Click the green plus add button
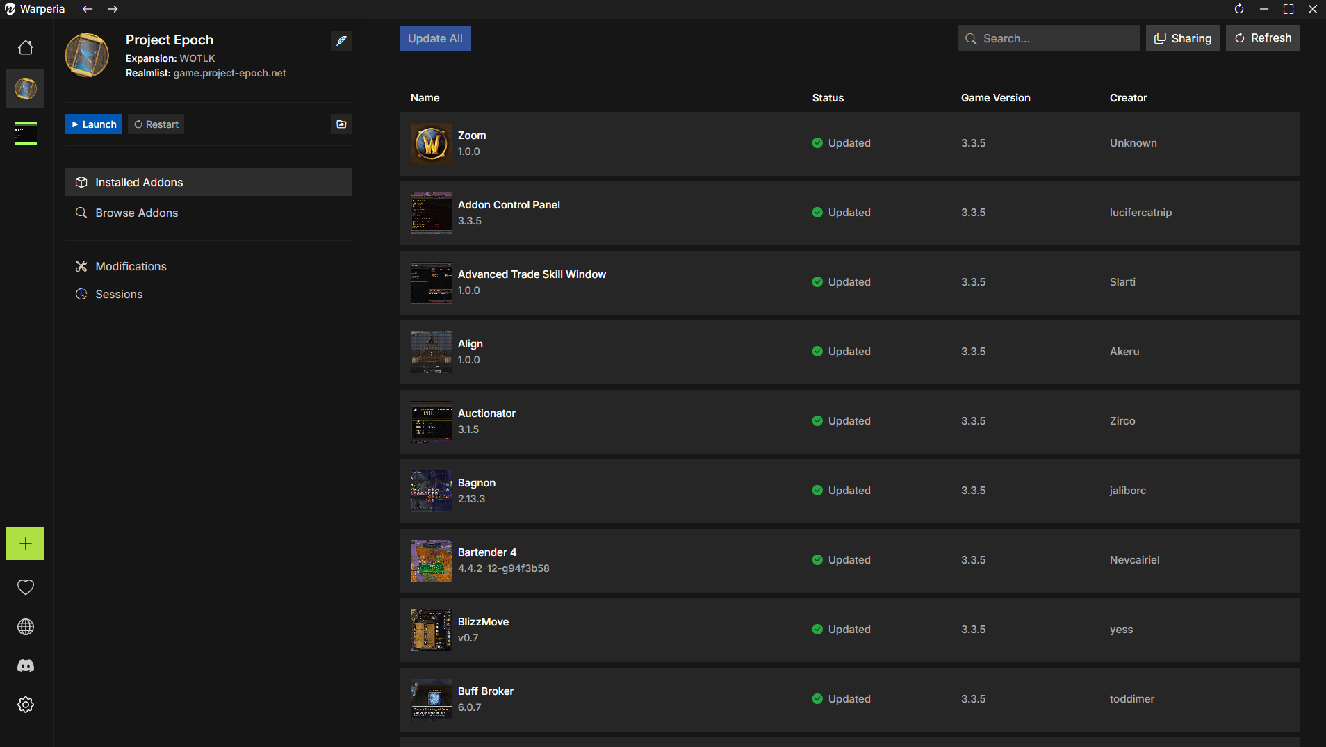 pos(26,543)
